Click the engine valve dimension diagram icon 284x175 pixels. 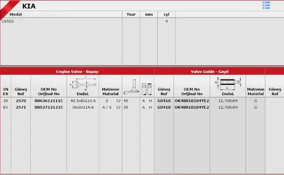(x=83, y=83)
